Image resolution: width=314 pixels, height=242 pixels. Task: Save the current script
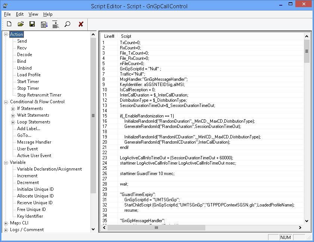32,24
